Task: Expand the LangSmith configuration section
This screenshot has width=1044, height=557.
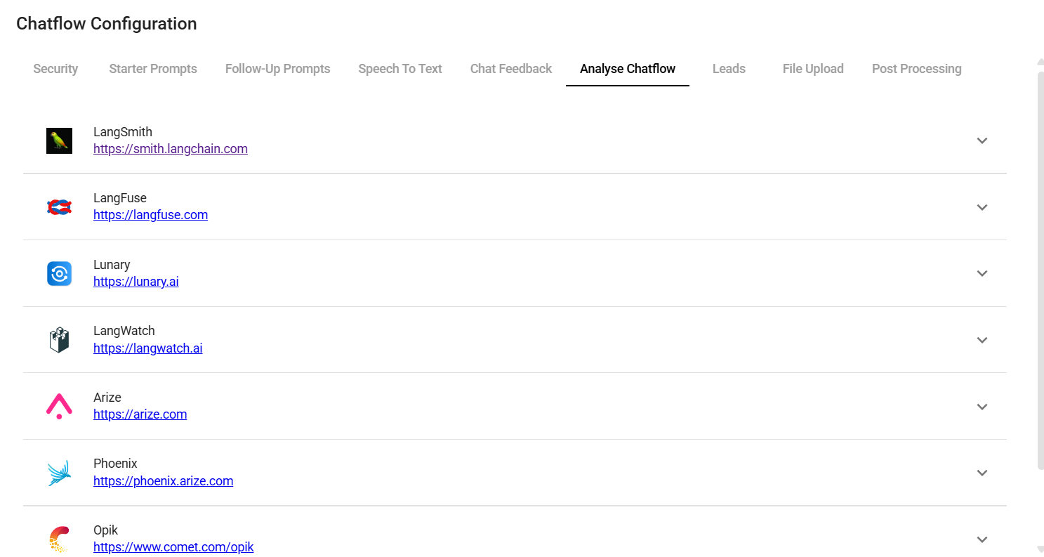Action: [982, 140]
